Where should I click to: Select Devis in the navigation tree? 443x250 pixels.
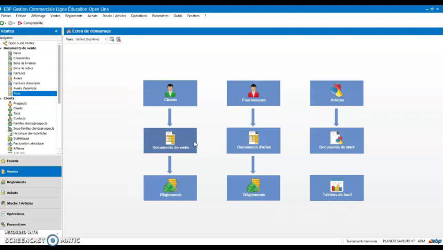click(17, 53)
